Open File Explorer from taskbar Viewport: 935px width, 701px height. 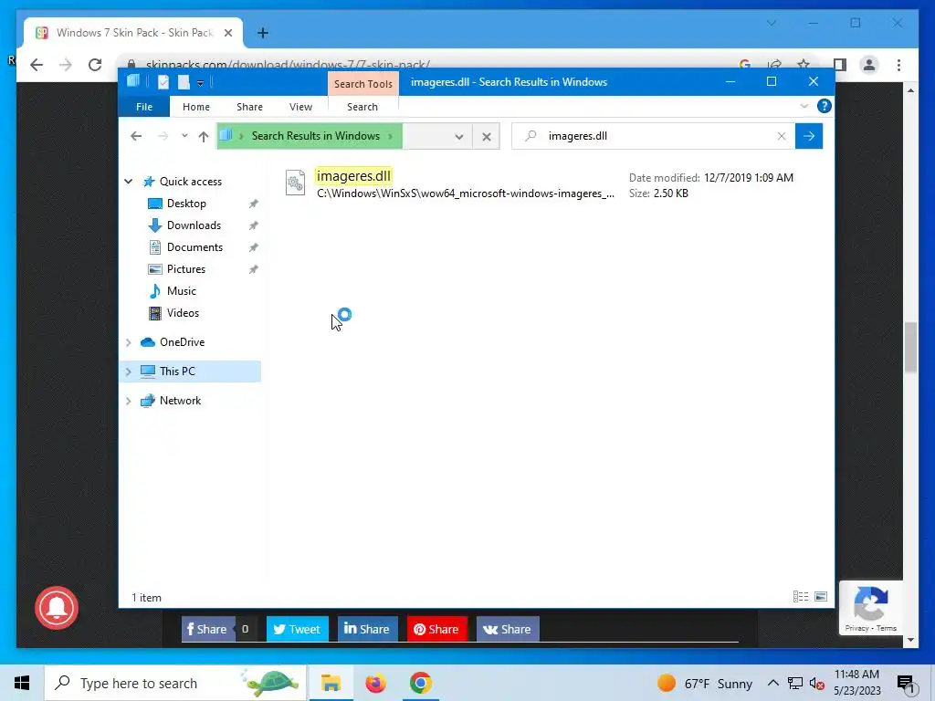[x=331, y=683]
